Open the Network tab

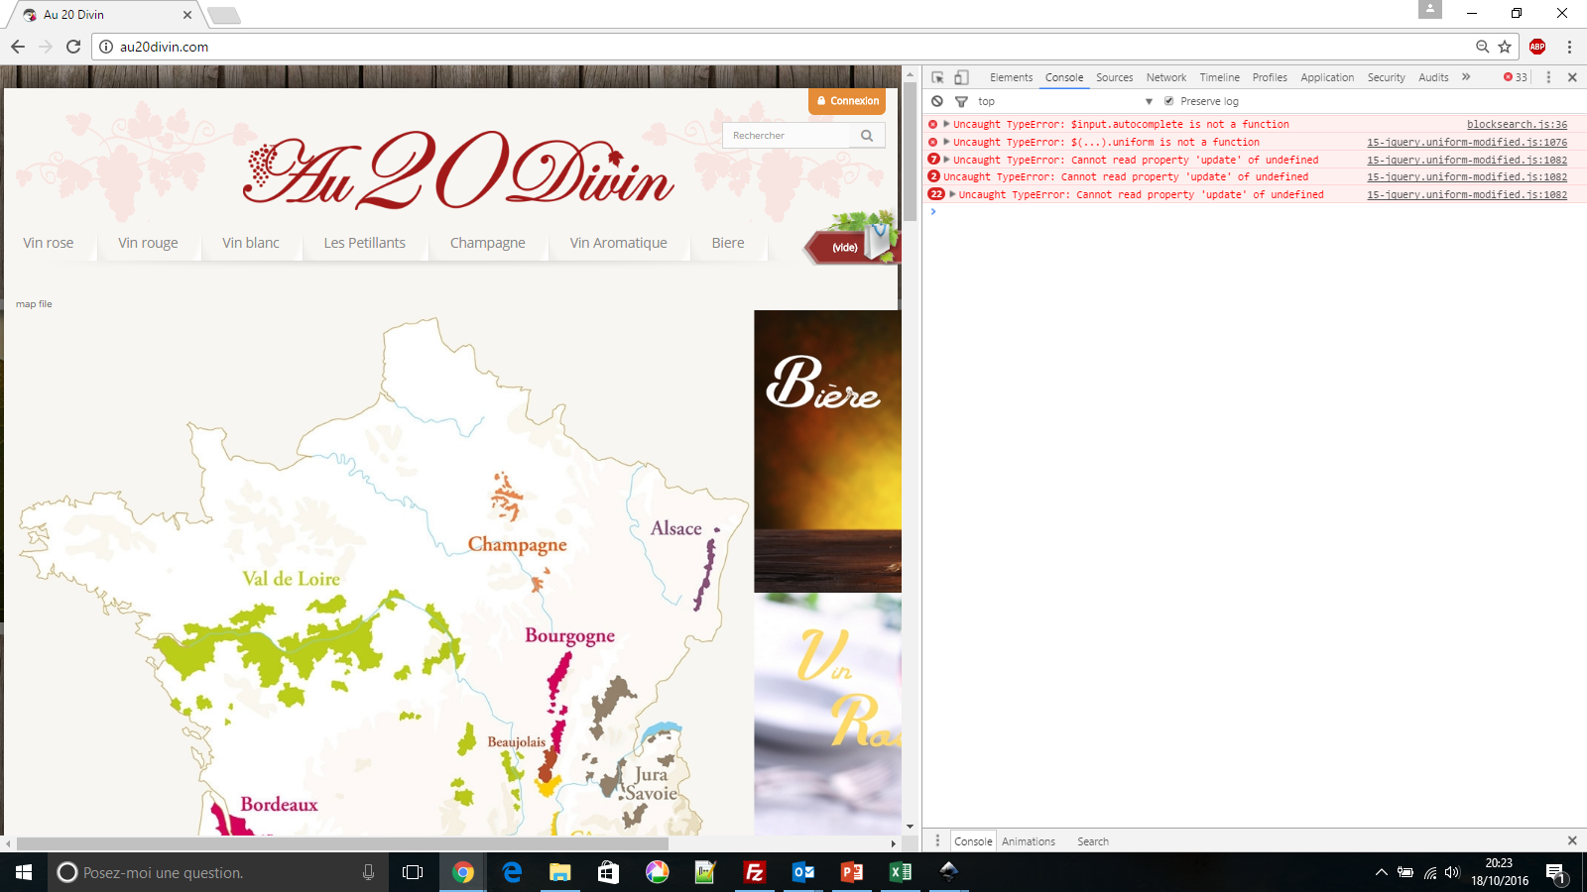click(x=1166, y=77)
